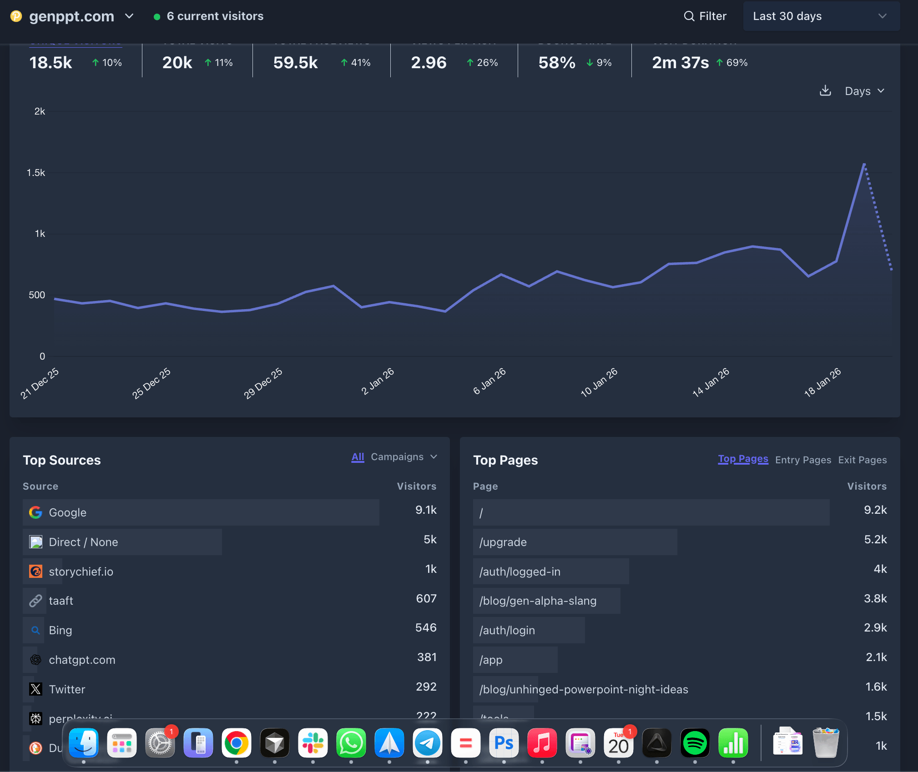Open the Last 30 days dropdown
Viewport: 918px width, 772px height.
(x=821, y=16)
